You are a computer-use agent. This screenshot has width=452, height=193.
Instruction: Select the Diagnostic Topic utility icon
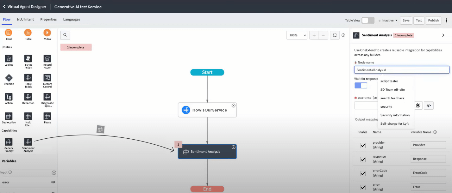[x=47, y=97]
